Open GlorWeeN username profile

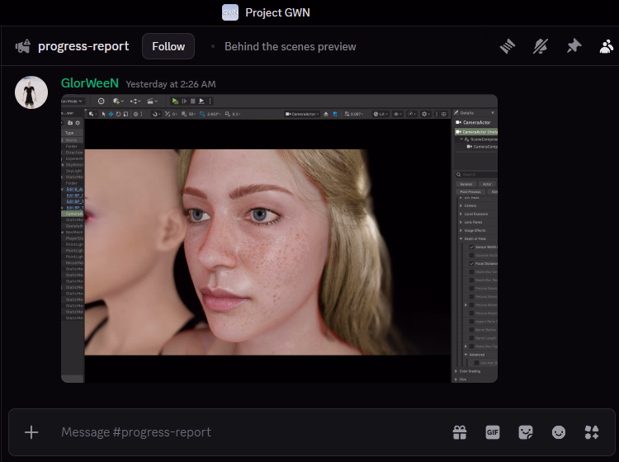click(x=90, y=83)
